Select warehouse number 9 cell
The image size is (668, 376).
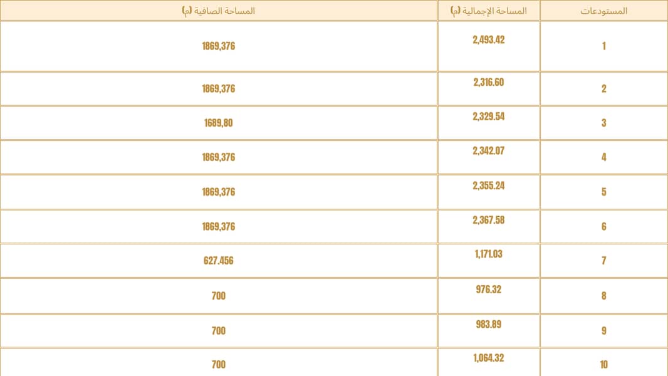point(603,331)
